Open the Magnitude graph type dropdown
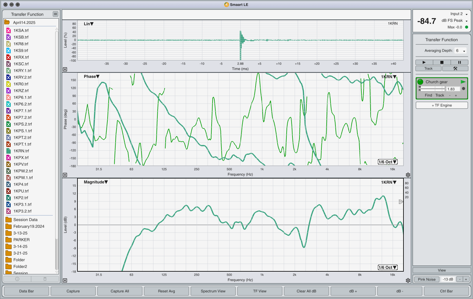473x299 pixels. click(x=96, y=182)
